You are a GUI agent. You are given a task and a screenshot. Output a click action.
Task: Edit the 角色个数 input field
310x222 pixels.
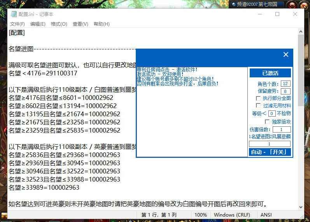pos(285,84)
